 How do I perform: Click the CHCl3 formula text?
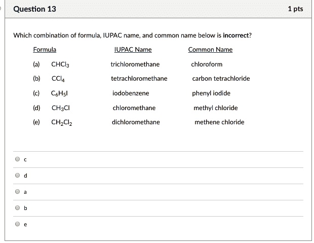pos(60,64)
